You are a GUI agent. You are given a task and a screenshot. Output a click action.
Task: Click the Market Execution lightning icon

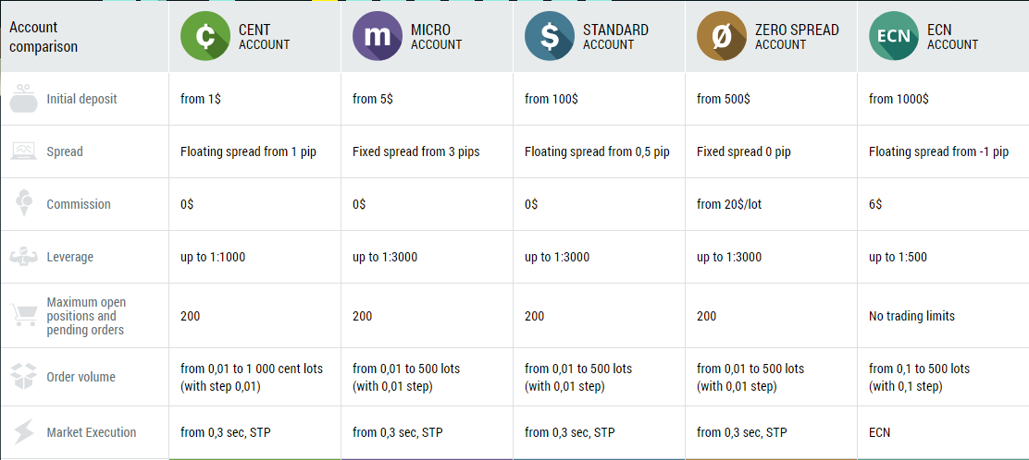pyautogui.click(x=24, y=432)
